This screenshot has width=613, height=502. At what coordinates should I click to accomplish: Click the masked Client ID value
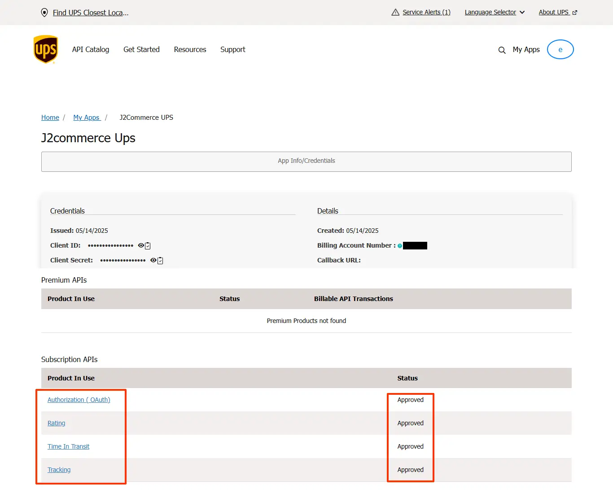point(110,245)
